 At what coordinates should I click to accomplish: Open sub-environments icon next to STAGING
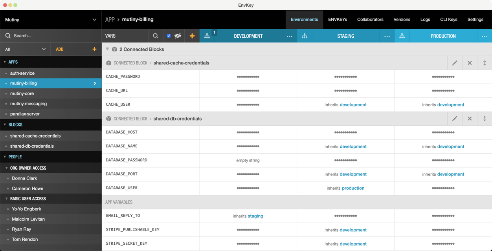304,36
